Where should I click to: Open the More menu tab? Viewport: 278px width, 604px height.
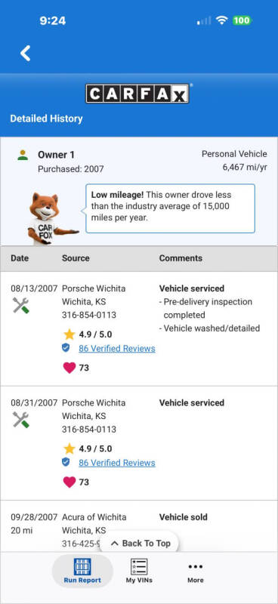point(196,571)
